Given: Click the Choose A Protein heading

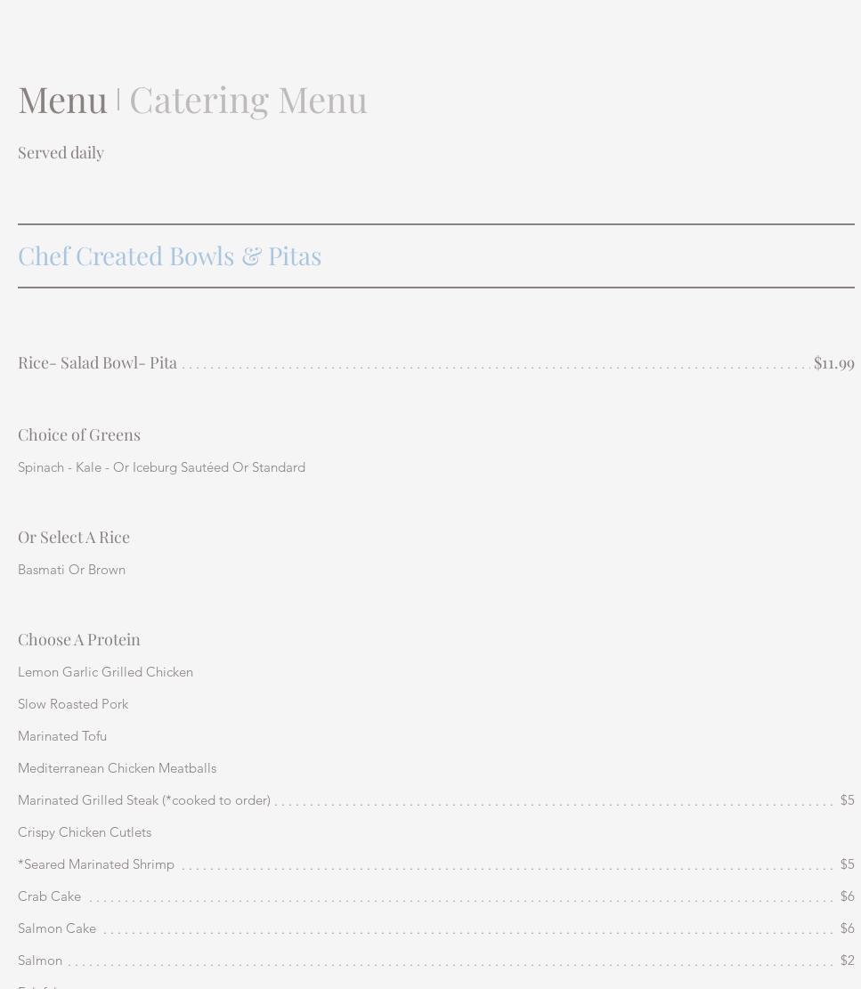Looking at the screenshot, I should click(79, 639).
